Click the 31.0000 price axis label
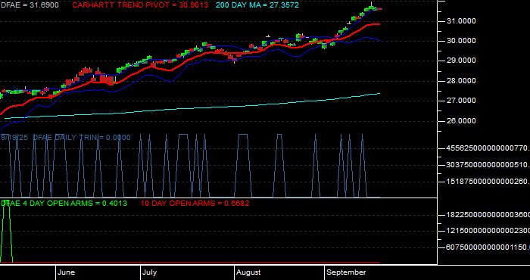Screen dimensions: 530x280 pos(461,21)
